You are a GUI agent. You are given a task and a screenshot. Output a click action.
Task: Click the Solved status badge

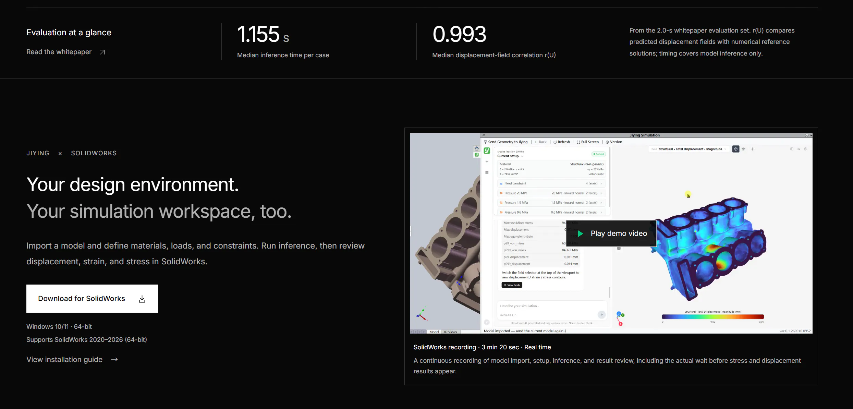coord(598,154)
